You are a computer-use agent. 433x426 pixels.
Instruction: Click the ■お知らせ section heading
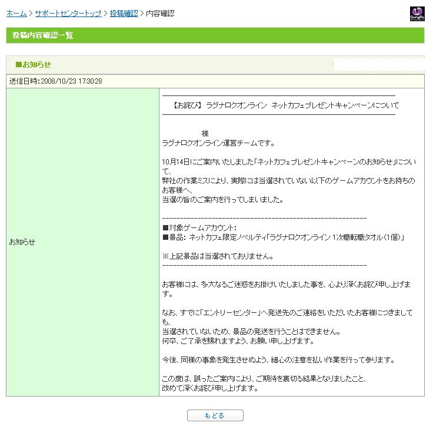34,64
